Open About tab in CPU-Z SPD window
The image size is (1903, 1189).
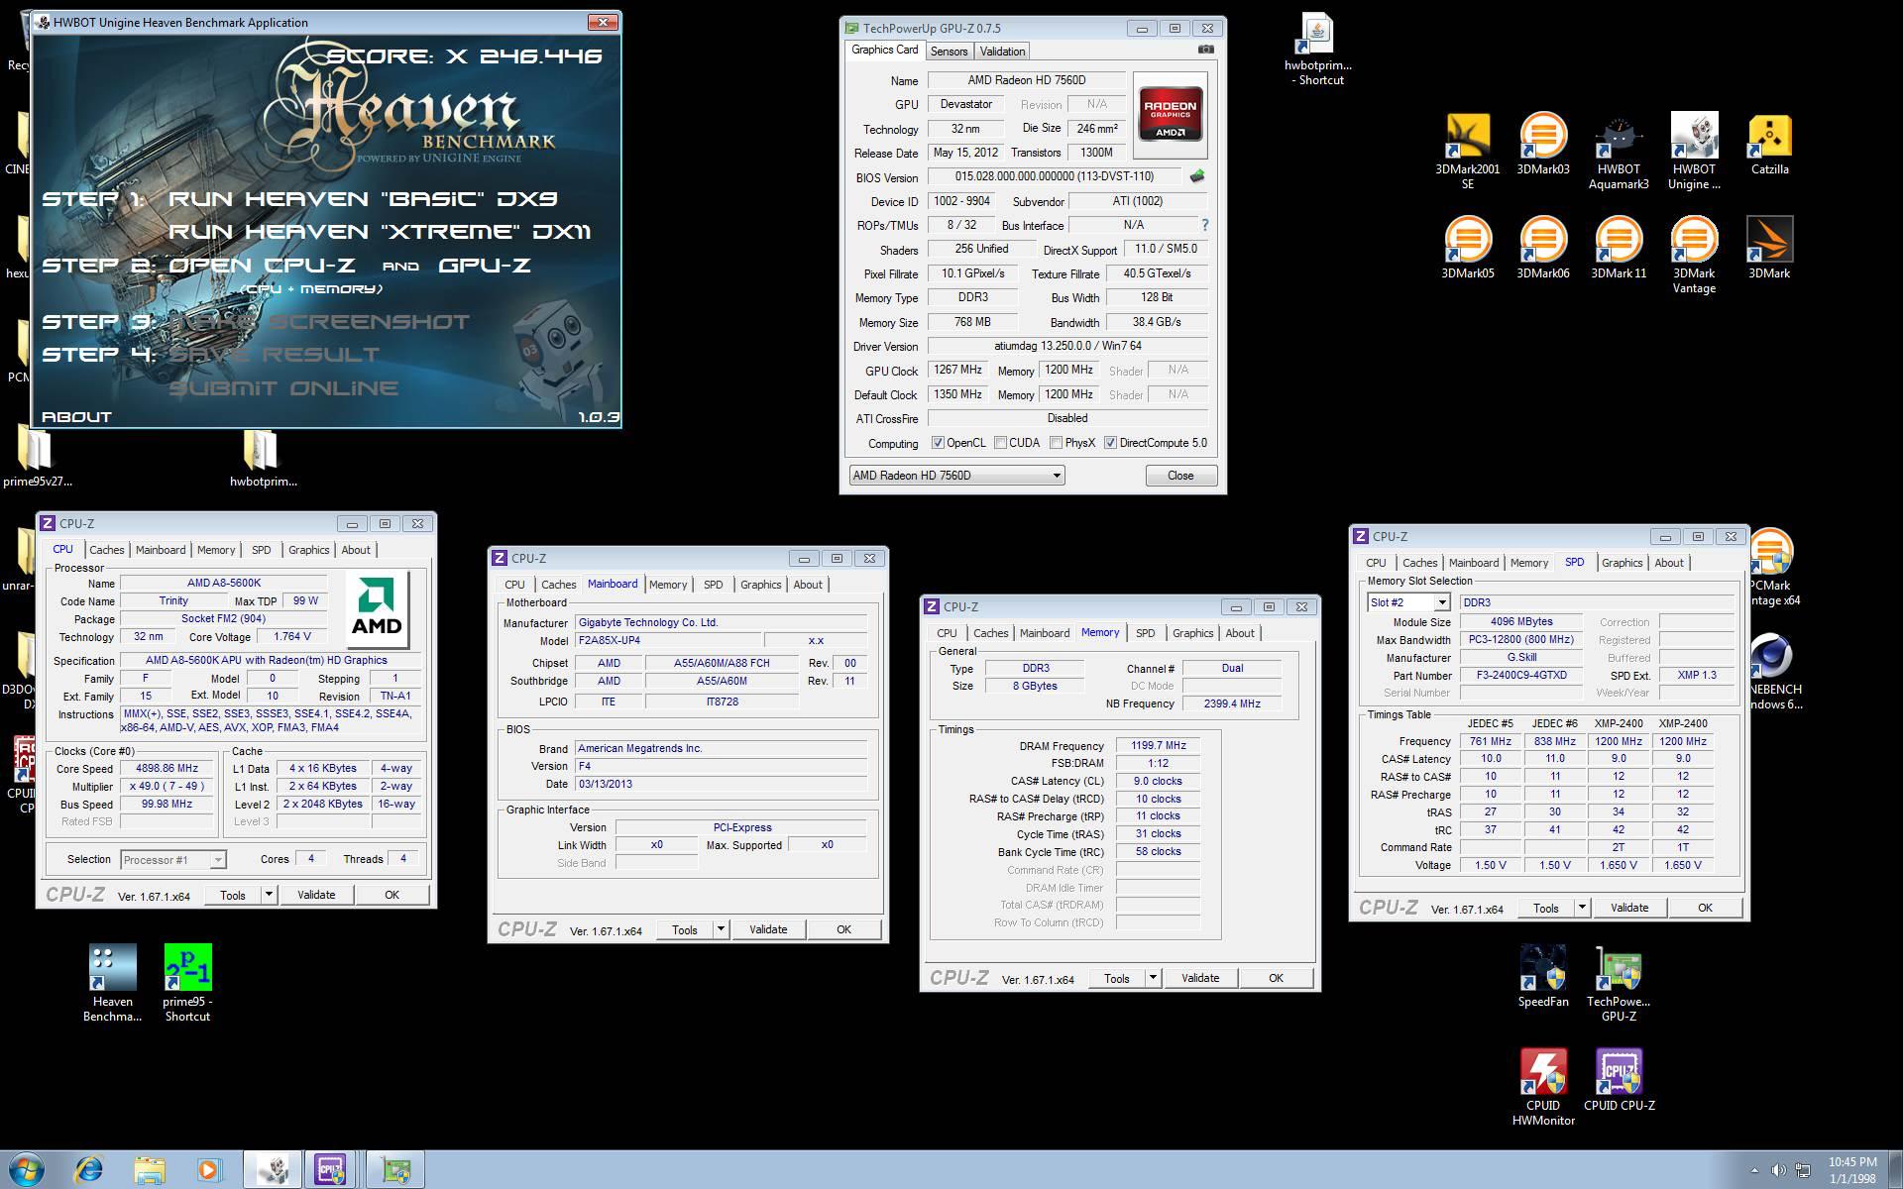coord(1668,563)
